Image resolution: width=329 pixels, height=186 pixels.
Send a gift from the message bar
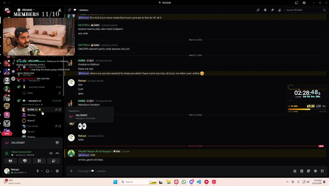pyautogui.click(x=295, y=171)
